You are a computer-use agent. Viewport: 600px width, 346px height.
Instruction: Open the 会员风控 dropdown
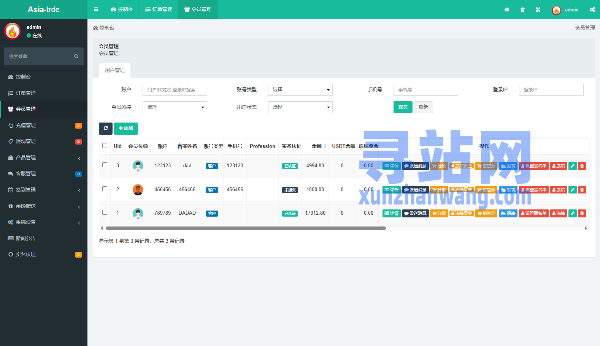[175, 107]
